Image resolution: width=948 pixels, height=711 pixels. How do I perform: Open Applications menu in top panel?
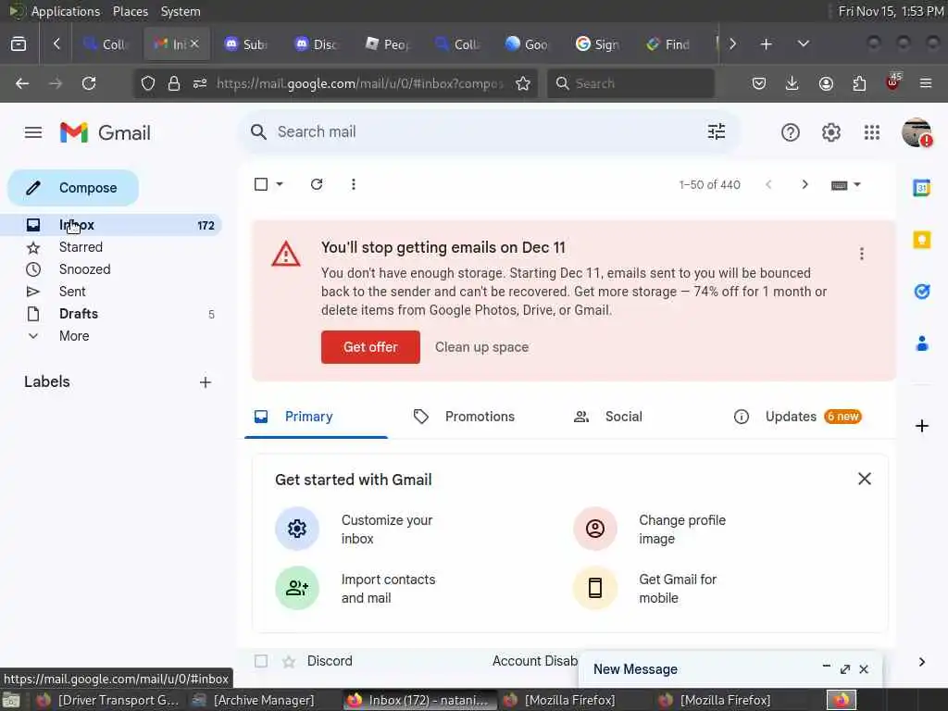tap(66, 11)
